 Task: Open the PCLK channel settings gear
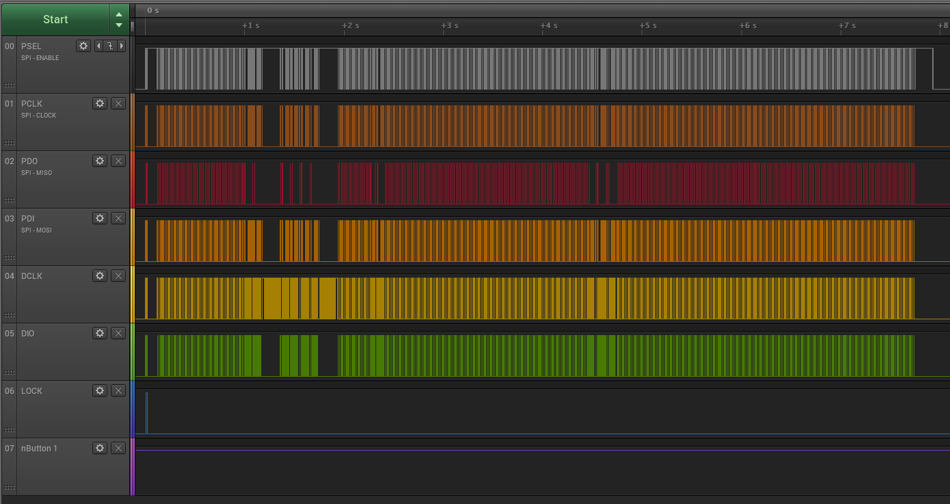(100, 103)
